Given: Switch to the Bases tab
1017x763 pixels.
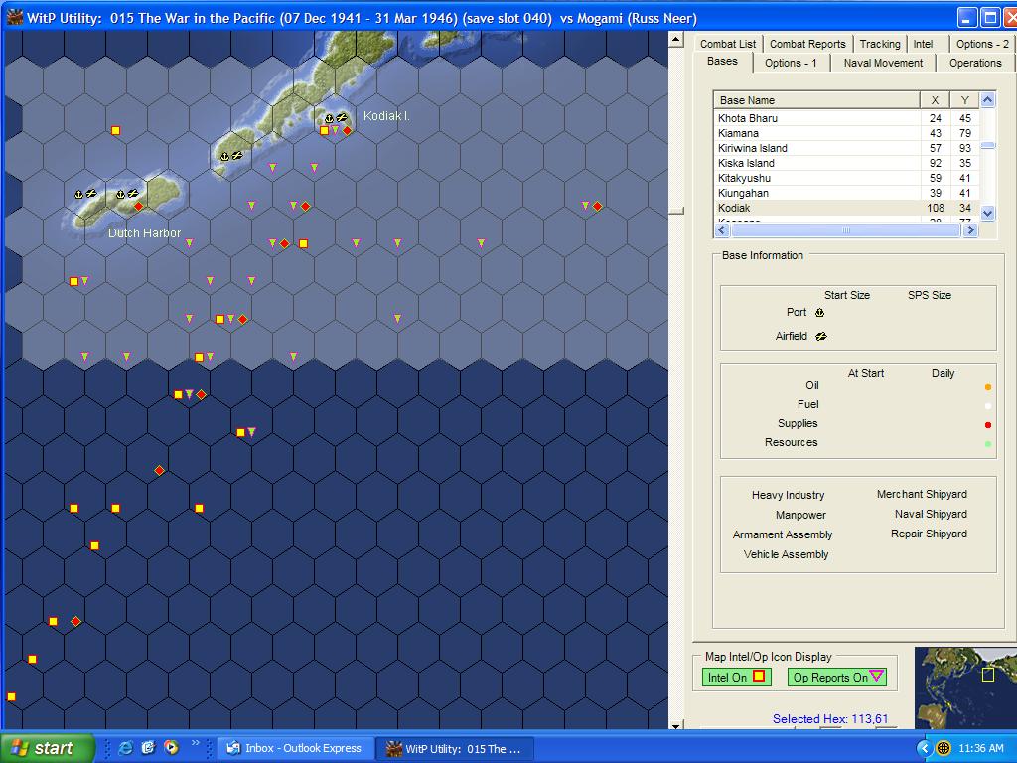Looking at the screenshot, I should (x=722, y=61).
